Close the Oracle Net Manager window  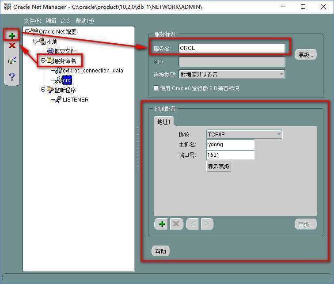tap(323, 7)
